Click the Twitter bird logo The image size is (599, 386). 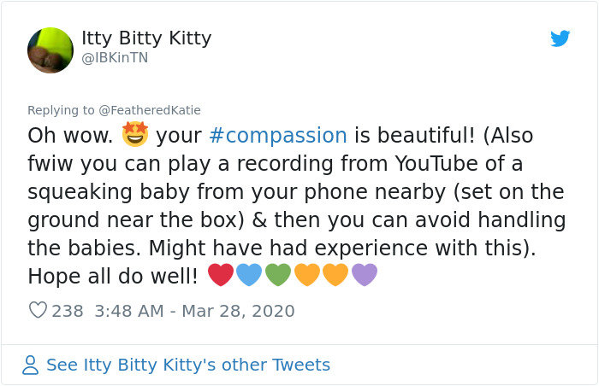coord(560,38)
